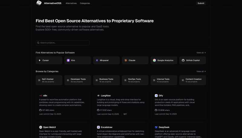242x138 pixels.
Task: Click the GitHub icon by 117.032 stars
Action: coord(98,110)
